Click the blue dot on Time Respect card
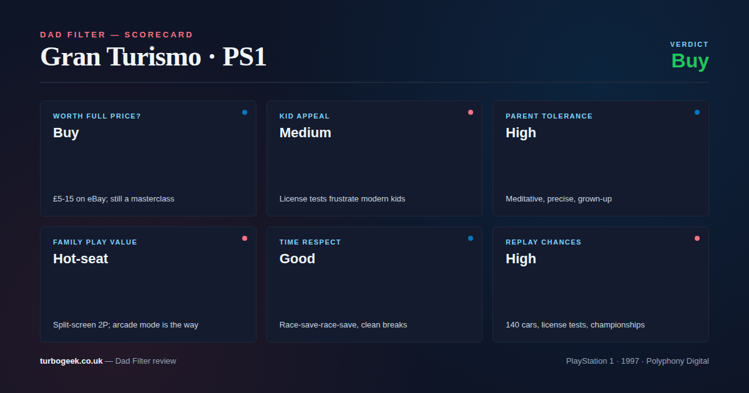 click(471, 238)
